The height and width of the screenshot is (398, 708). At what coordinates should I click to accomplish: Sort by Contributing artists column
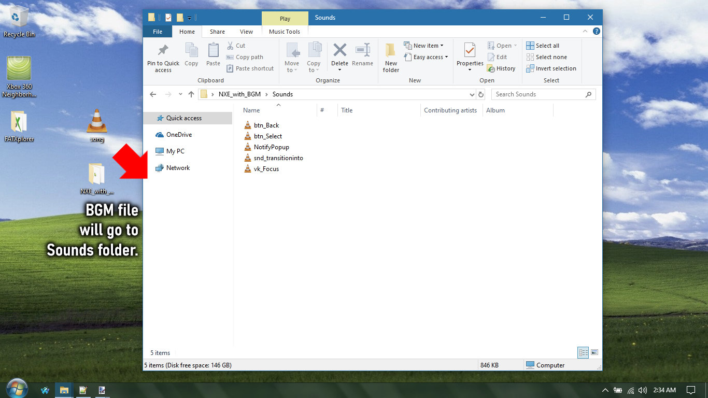[451, 110]
